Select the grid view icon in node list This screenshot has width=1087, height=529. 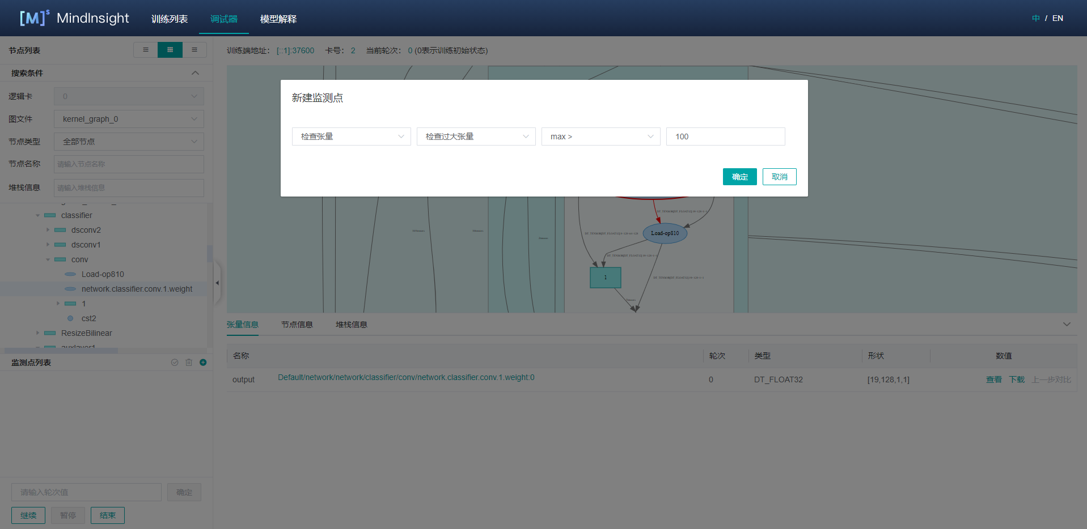click(170, 50)
